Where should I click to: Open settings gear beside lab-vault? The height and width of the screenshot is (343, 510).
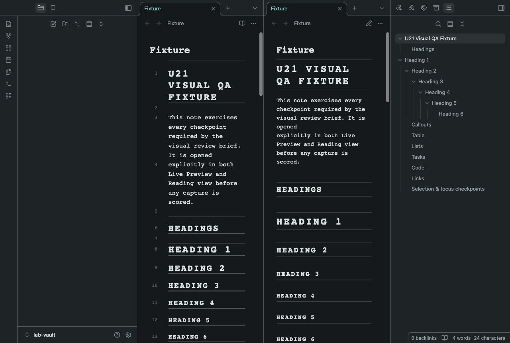click(x=128, y=335)
